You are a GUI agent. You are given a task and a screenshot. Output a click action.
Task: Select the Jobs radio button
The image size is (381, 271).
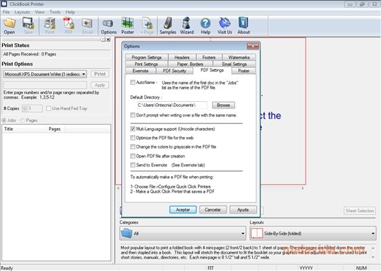point(4,121)
